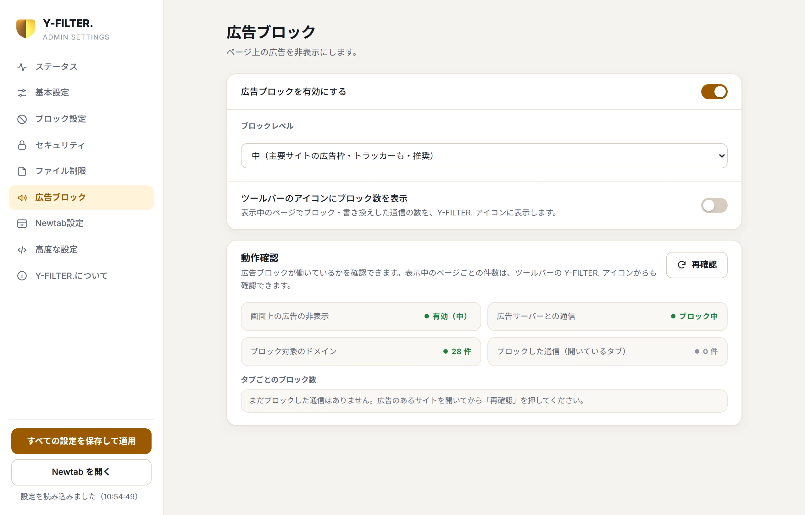
Task: Click the megaphone icon beside 広告ブロック
Action: [22, 198]
